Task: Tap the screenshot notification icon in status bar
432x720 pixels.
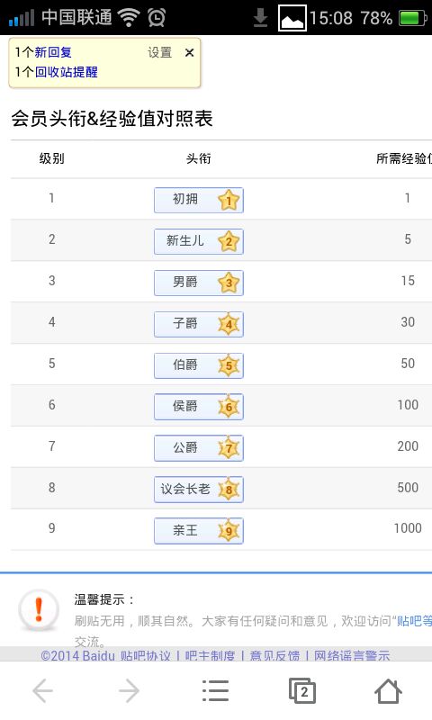Action: [292, 18]
